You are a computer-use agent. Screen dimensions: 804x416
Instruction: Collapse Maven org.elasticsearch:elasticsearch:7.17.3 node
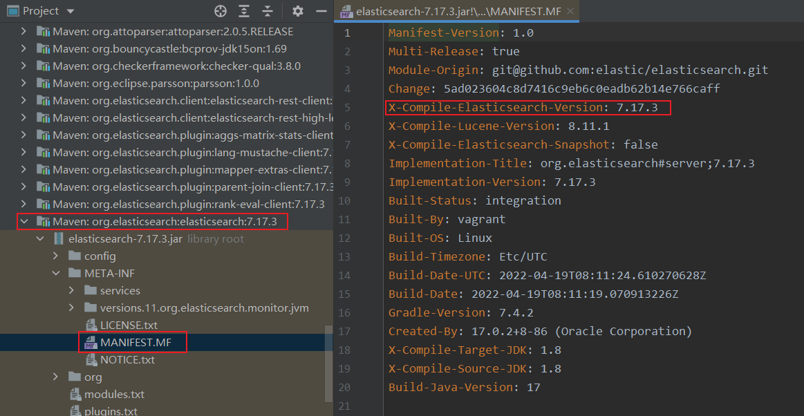23,222
